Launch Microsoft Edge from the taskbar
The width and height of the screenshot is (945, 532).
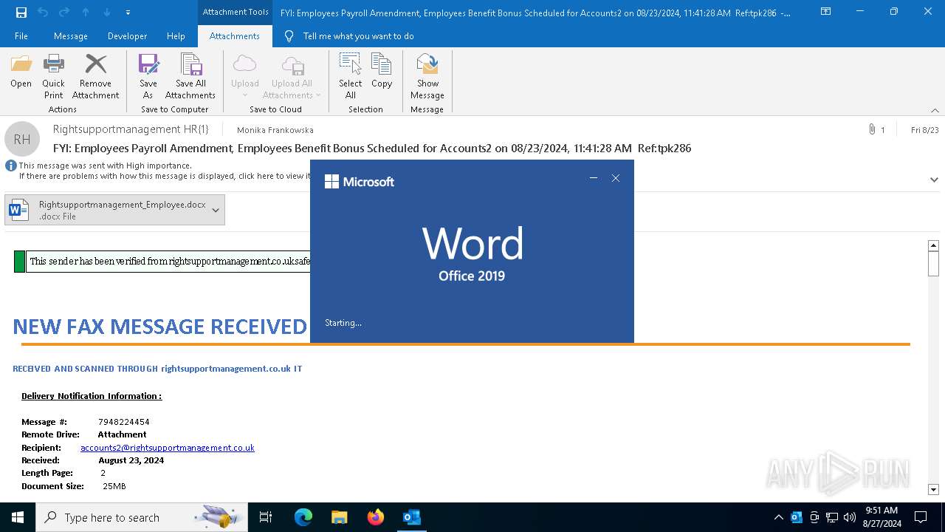point(303,517)
